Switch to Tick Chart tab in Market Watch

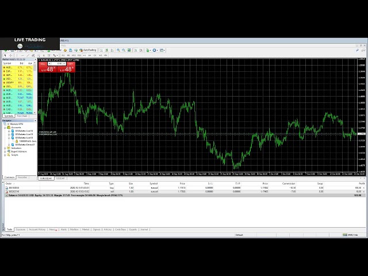(x=21, y=116)
